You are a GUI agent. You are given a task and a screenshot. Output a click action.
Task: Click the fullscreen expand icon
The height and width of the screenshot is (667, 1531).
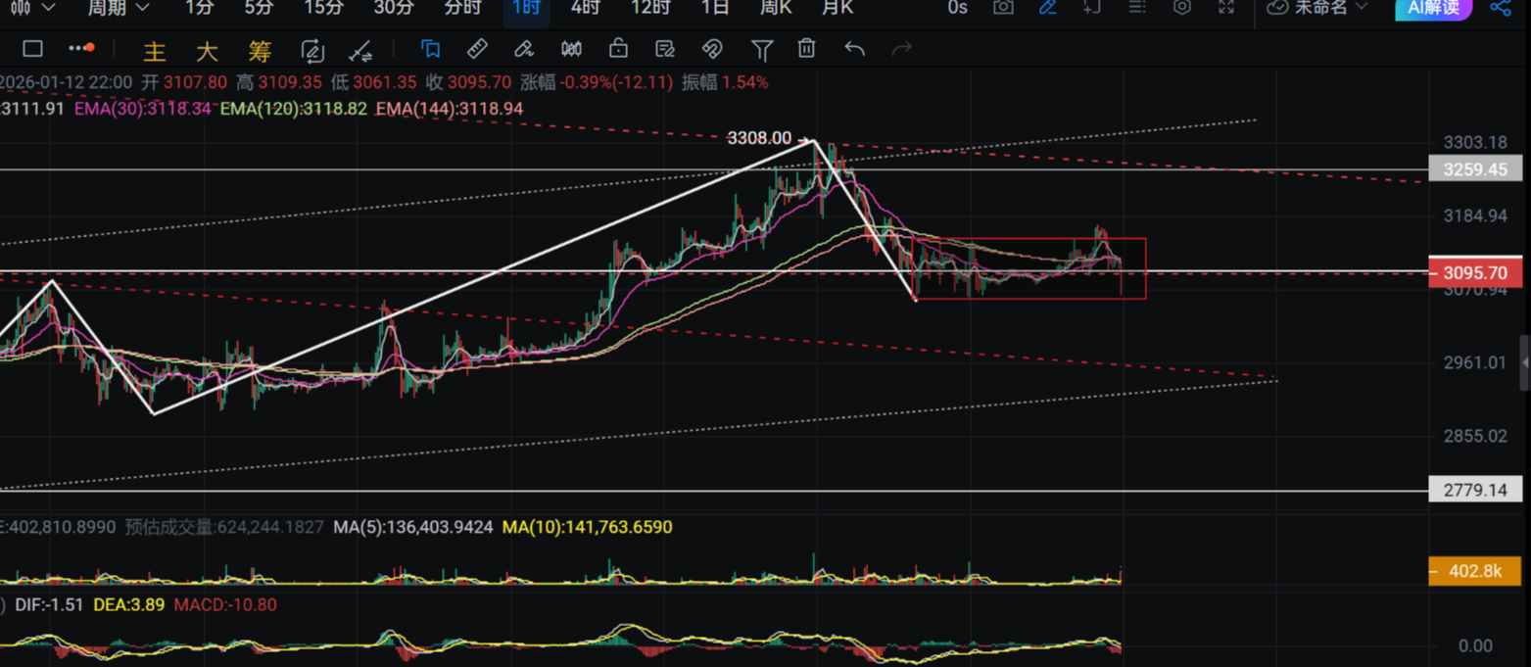pyautogui.click(x=1226, y=8)
